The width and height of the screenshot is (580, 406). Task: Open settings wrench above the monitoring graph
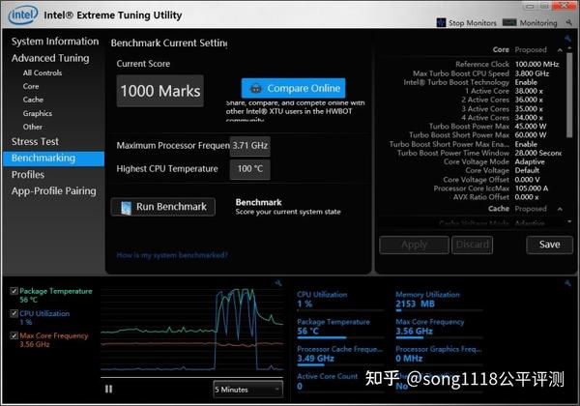[278, 283]
